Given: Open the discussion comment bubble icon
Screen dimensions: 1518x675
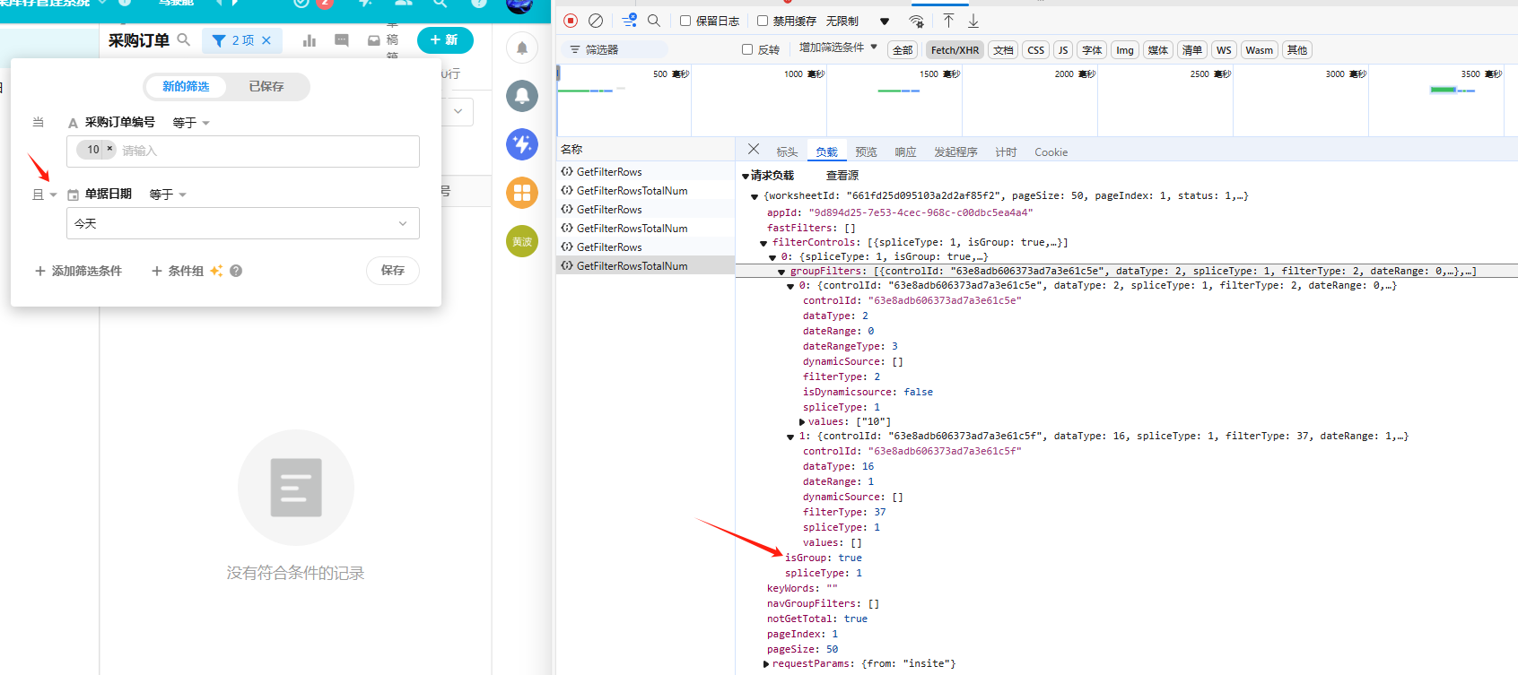Looking at the screenshot, I should point(342,40).
